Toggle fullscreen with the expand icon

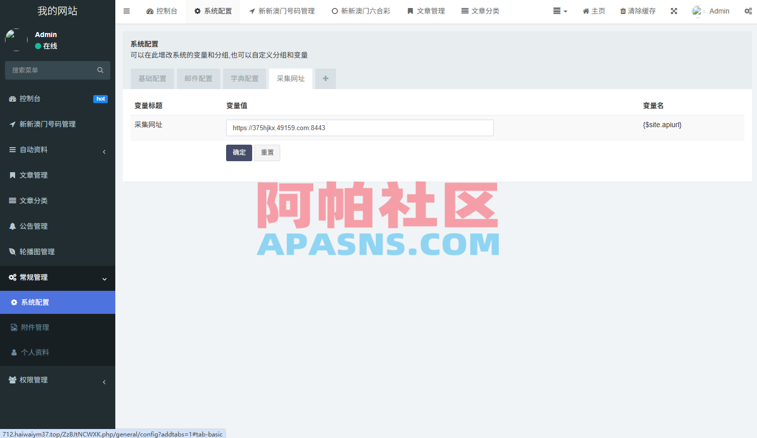tap(674, 11)
